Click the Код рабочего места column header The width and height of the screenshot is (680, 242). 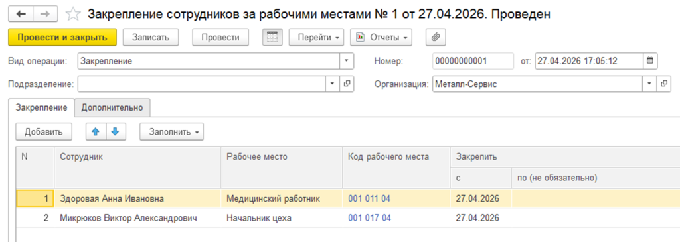pos(397,167)
